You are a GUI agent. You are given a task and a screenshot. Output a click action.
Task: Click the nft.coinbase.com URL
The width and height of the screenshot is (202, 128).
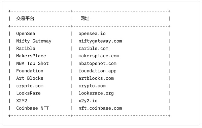pyautogui.click(x=100, y=108)
